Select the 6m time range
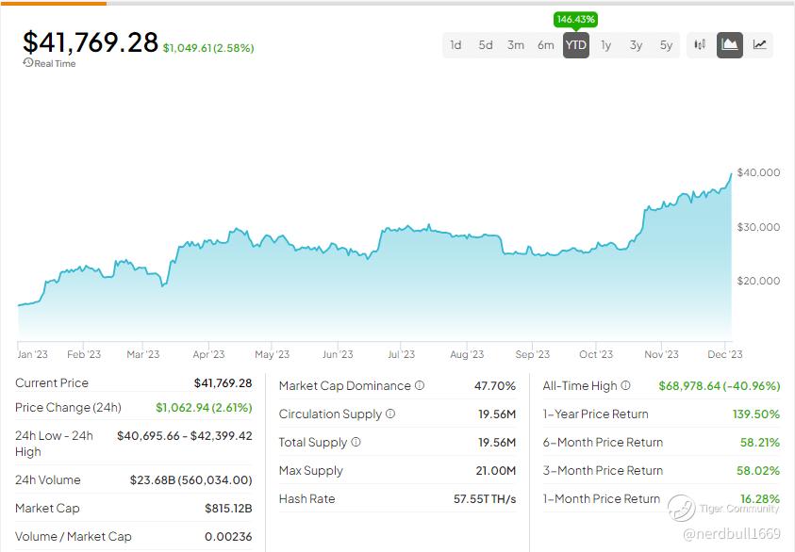Viewport: 795px width, 552px height. click(545, 45)
